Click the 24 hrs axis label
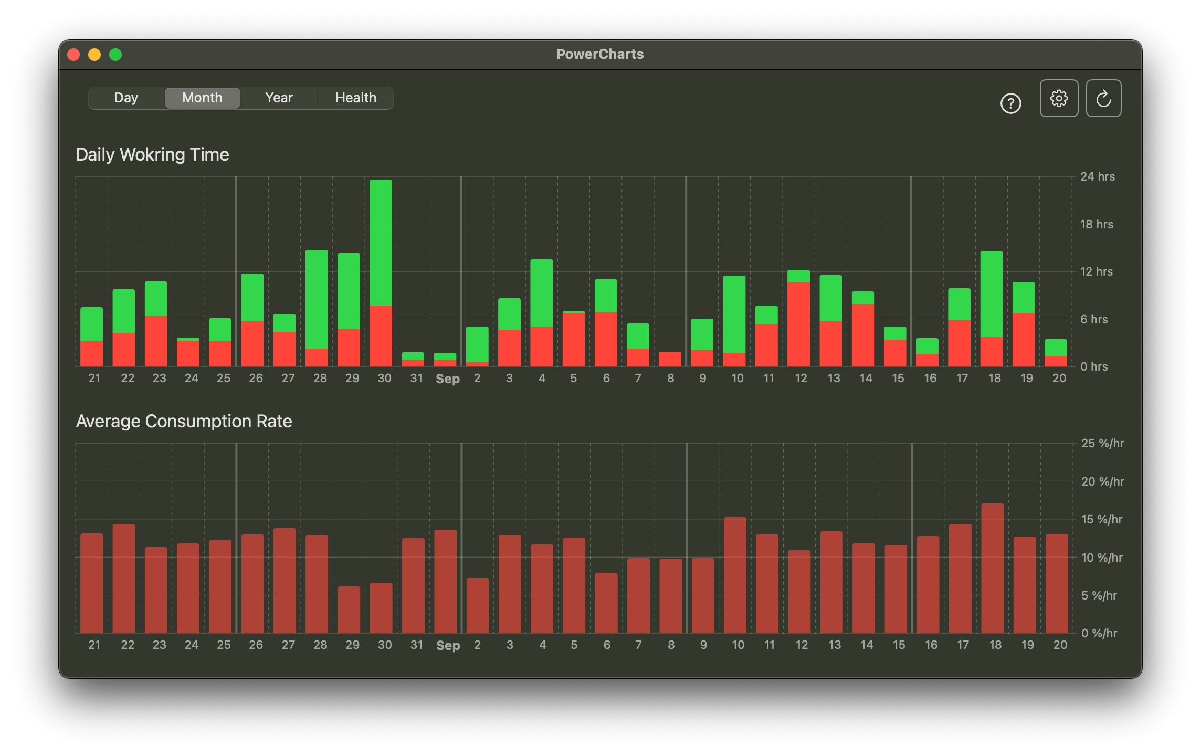The image size is (1201, 756). click(1098, 177)
